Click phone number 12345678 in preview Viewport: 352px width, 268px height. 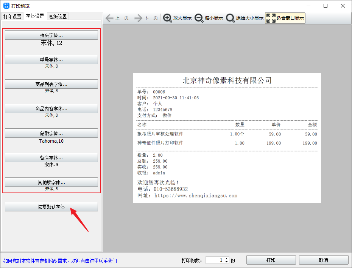click(162, 110)
